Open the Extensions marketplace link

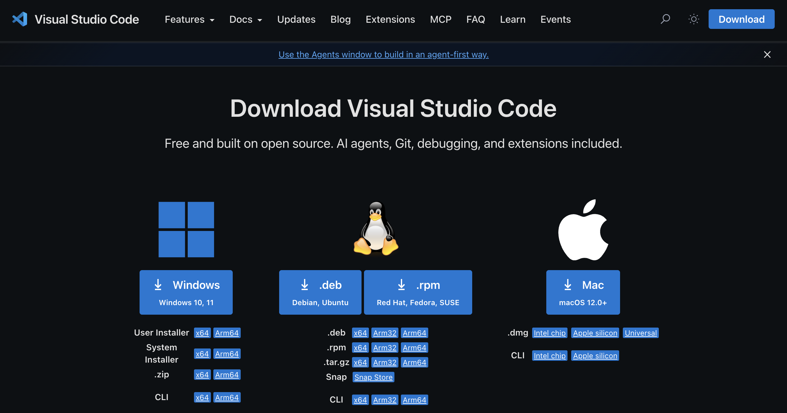pos(390,19)
